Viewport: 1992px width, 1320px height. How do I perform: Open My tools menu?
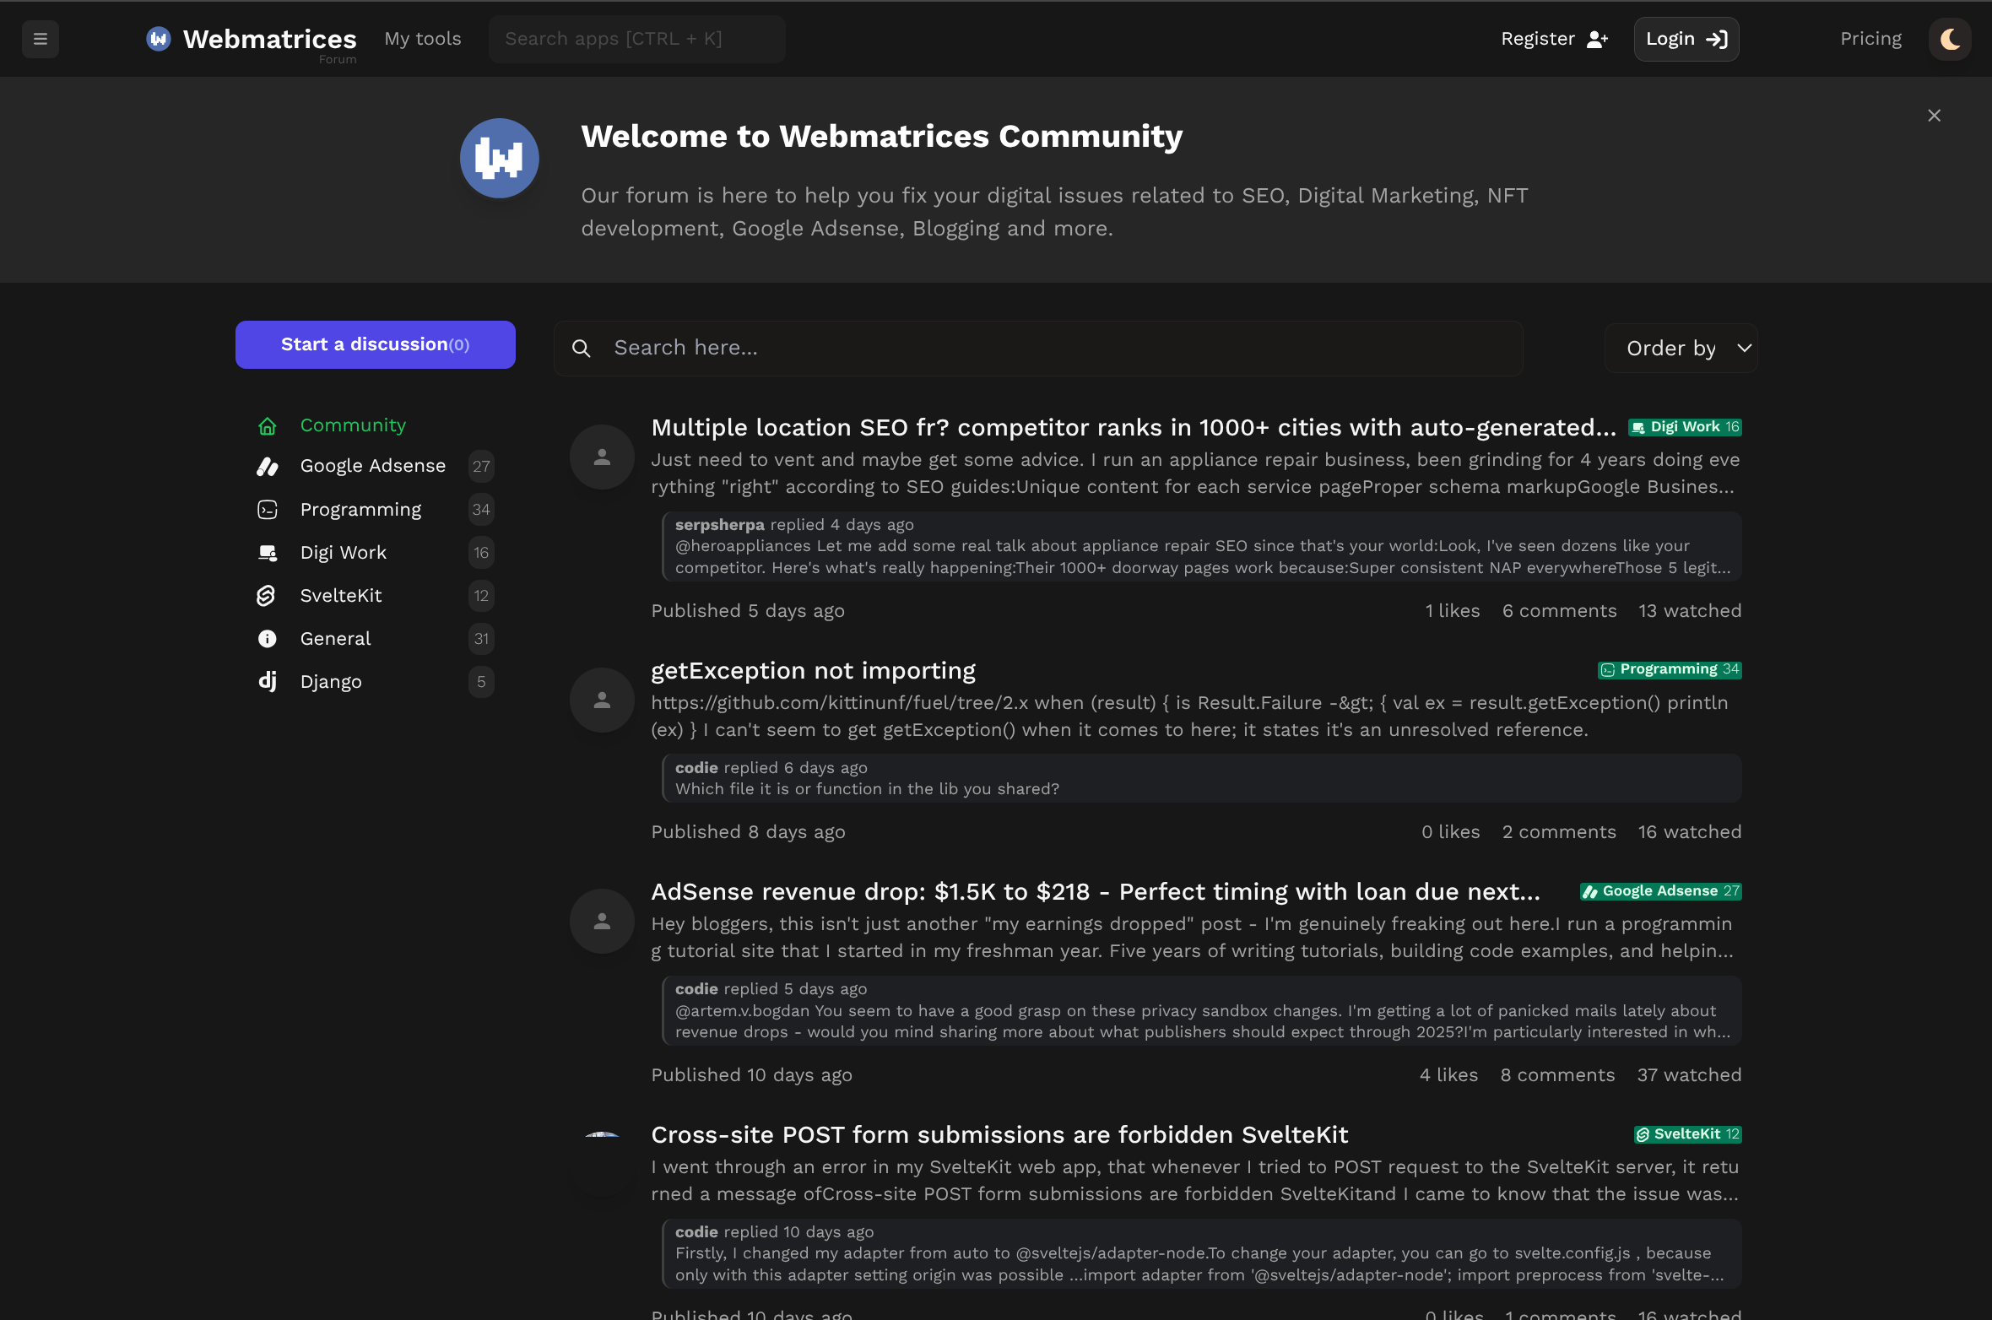click(422, 39)
